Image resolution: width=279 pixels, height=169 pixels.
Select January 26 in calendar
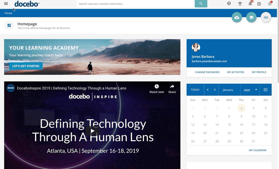point(193,141)
